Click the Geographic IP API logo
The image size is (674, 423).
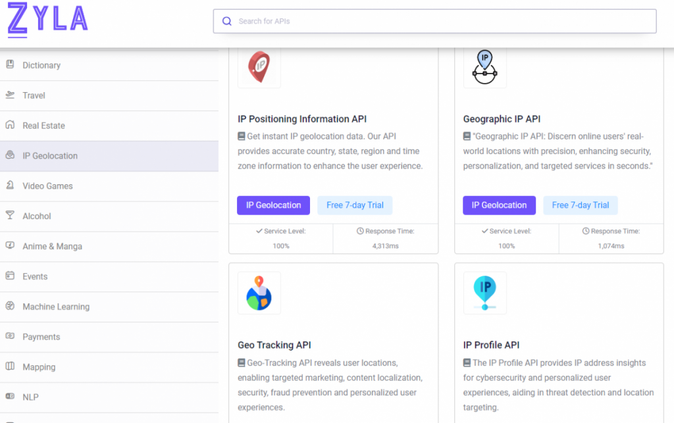485,66
